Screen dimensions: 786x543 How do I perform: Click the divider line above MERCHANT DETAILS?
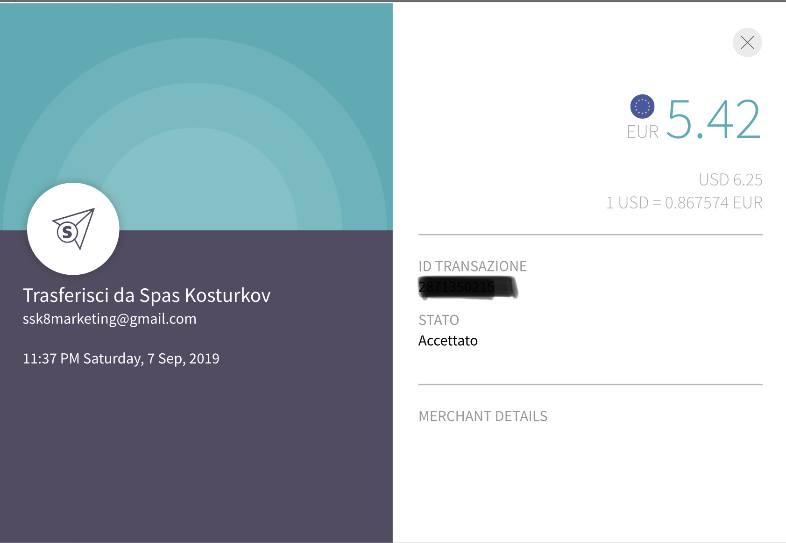tap(590, 385)
